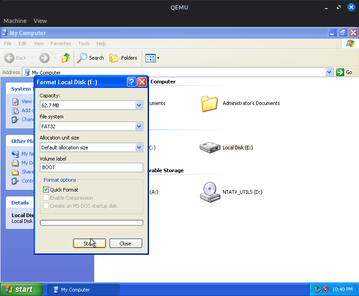Click the BOOT volume label field

tap(92, 168)
